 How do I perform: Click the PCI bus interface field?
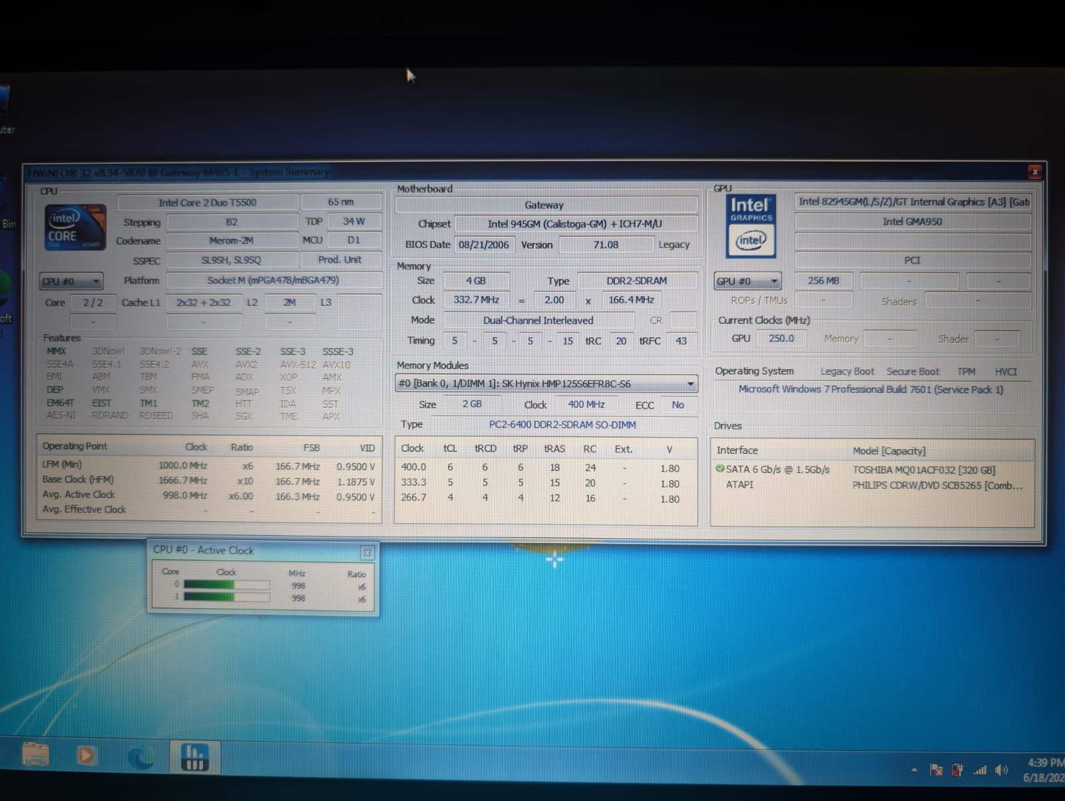(913, 260)
